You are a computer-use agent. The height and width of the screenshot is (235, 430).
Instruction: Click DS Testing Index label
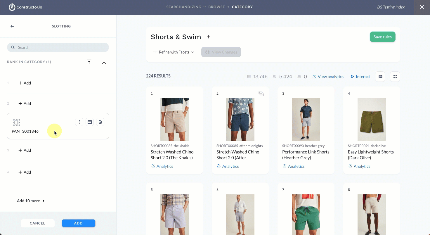click(x=391, y=7)
